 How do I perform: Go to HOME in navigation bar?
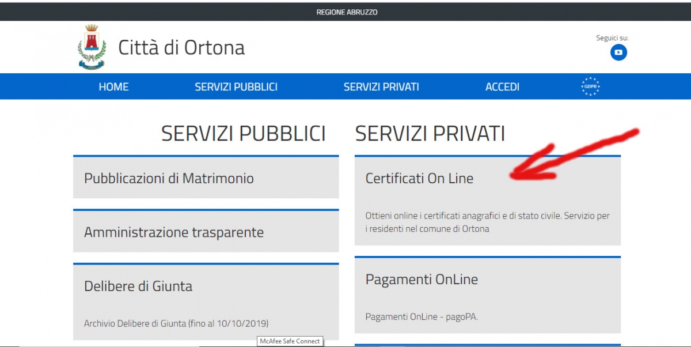coord(113,87)
